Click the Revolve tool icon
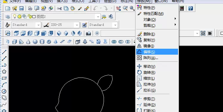 coord(99,42)
